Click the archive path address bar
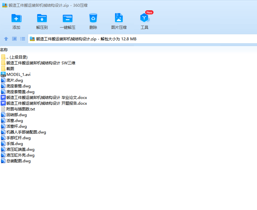257x210 pixels. [142, 39]
